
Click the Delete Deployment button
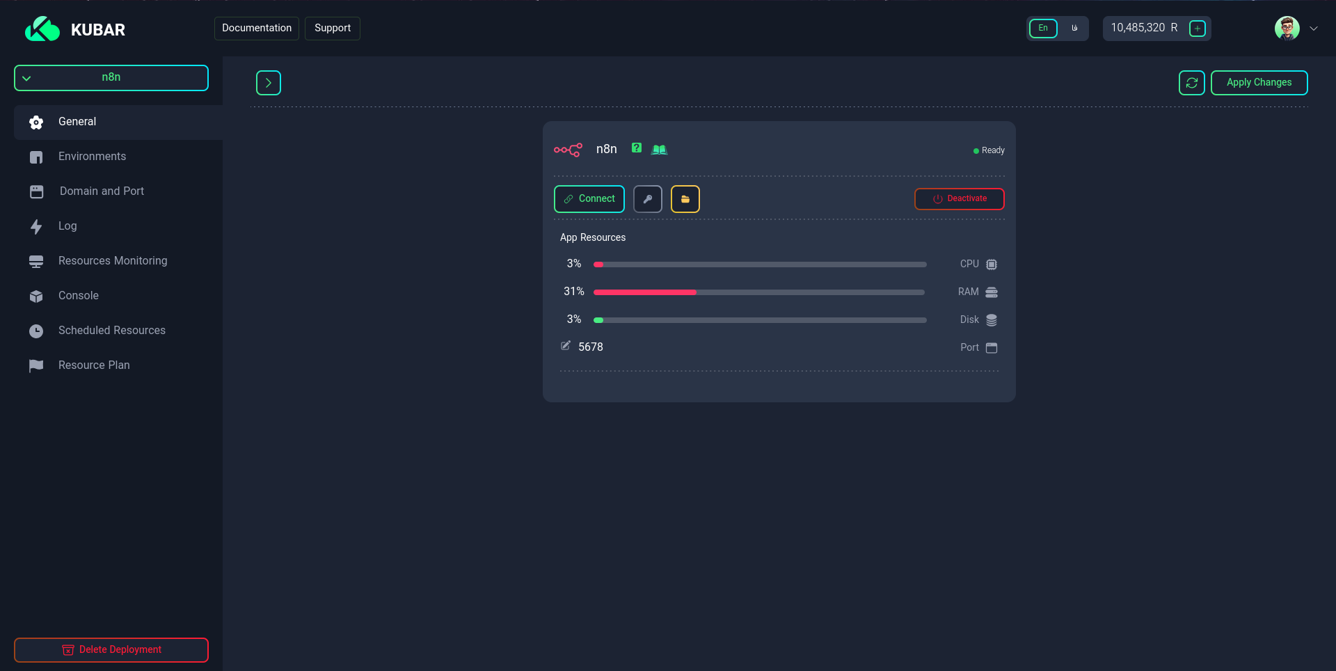click(x=111, y=650)
